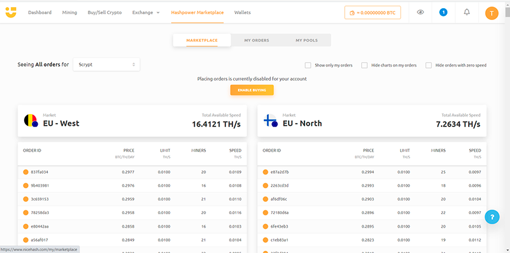Select order ID 837fa034
This screenshot has height=253, width=510.
(40, 172)
